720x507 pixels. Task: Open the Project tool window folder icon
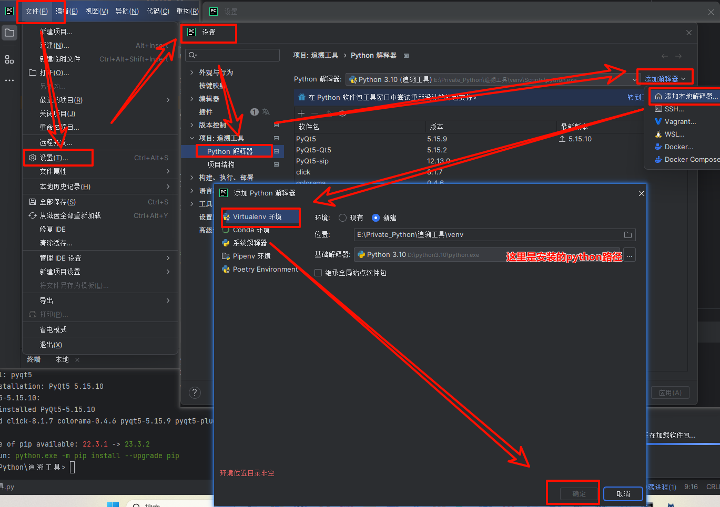(x=9, y=33)
